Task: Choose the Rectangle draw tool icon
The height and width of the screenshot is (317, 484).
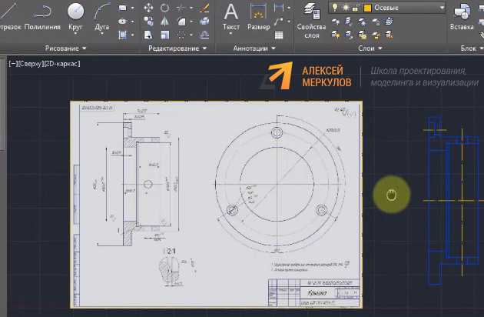Action: click(x=123, y=8)
